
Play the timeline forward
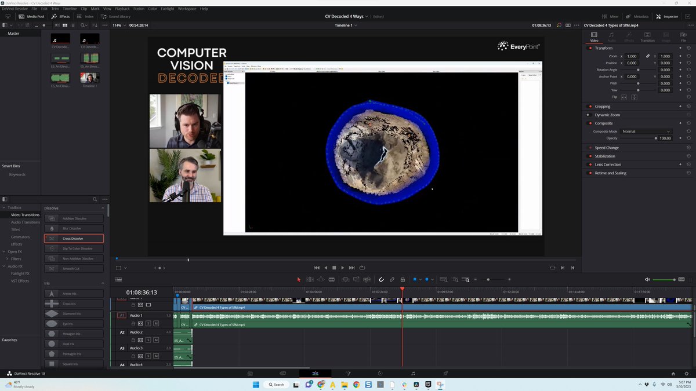coord(342,268)
